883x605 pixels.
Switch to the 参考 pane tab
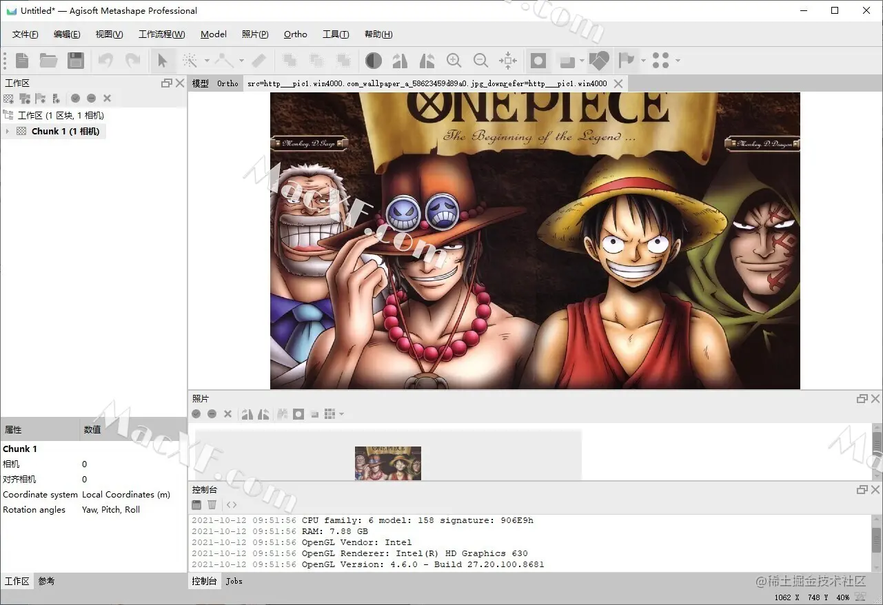(46, 581)
